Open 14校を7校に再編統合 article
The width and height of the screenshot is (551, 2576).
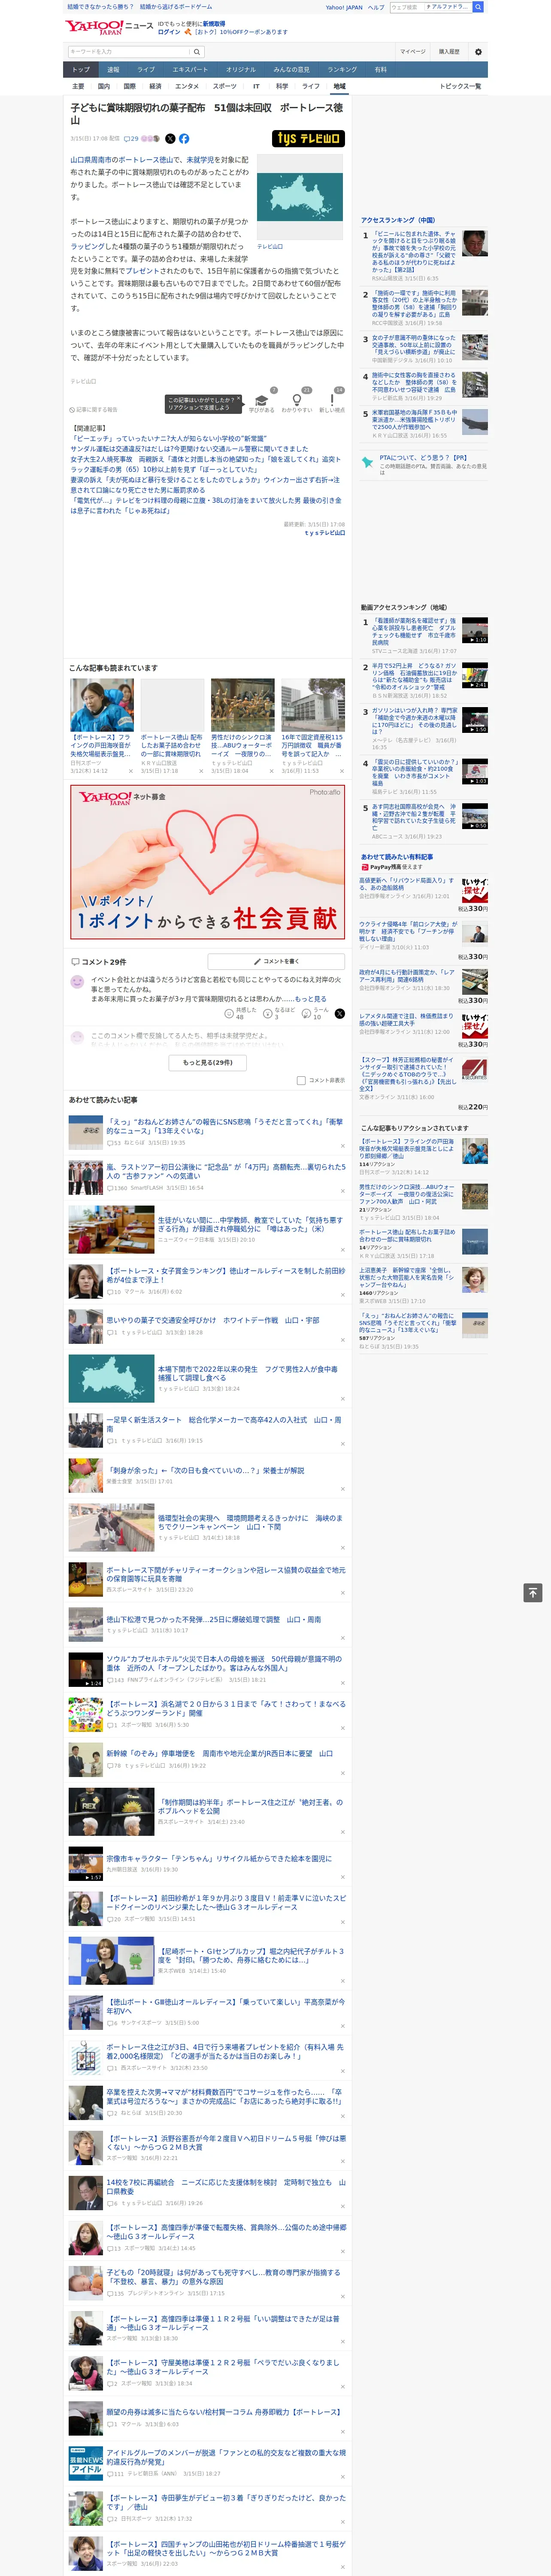[207, 2192]
